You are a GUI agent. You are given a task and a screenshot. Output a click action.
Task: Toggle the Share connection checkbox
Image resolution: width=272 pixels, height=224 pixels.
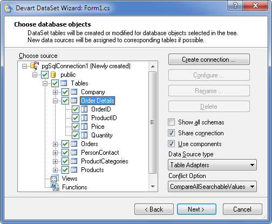[171, 133]
